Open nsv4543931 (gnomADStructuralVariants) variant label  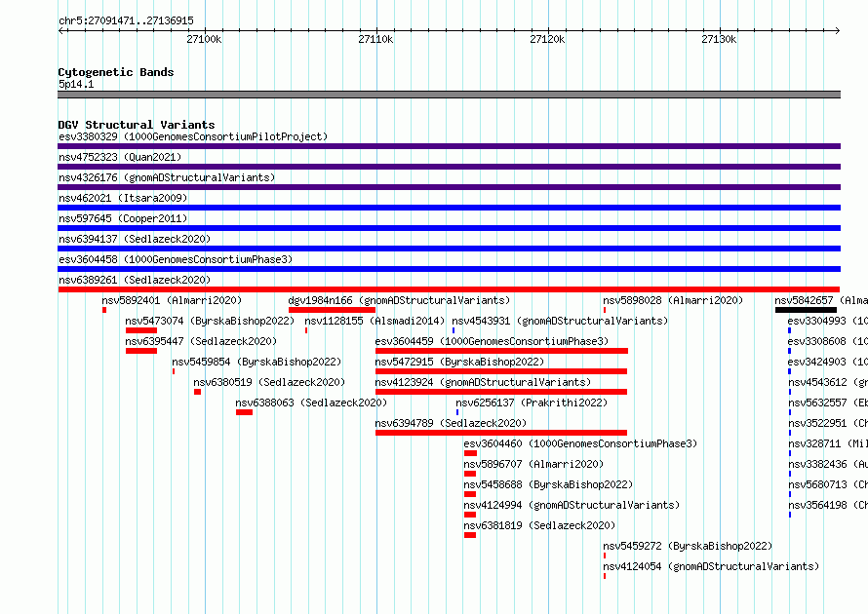click(560, 321)
